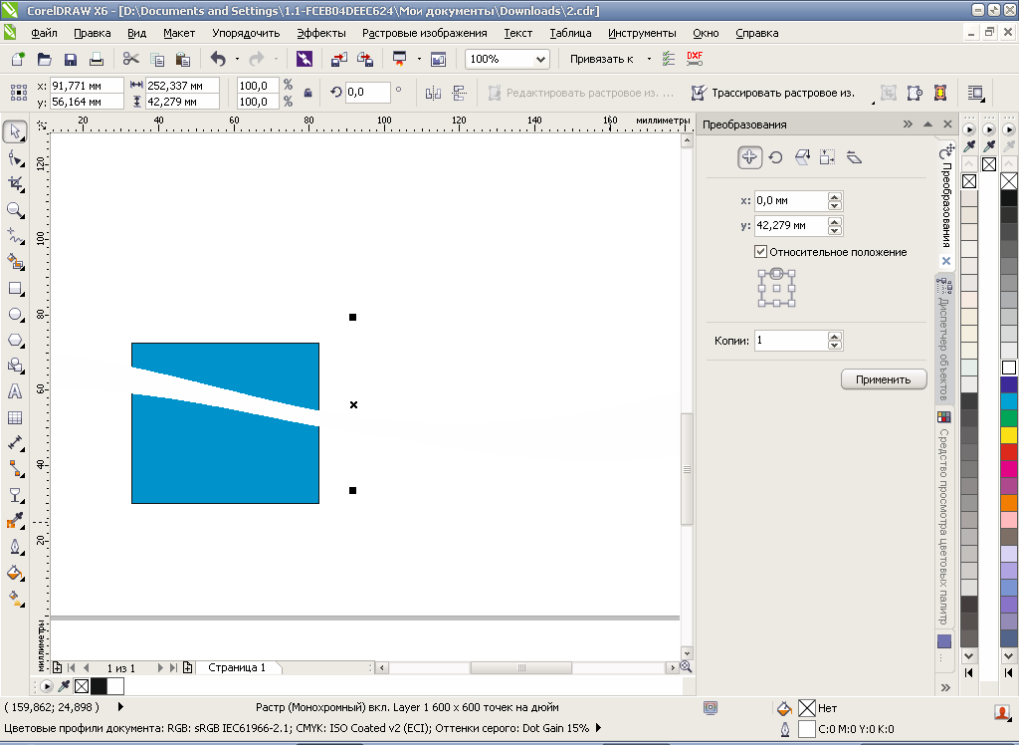Click the New document icon
The image size is (1019, 745).
18,59
